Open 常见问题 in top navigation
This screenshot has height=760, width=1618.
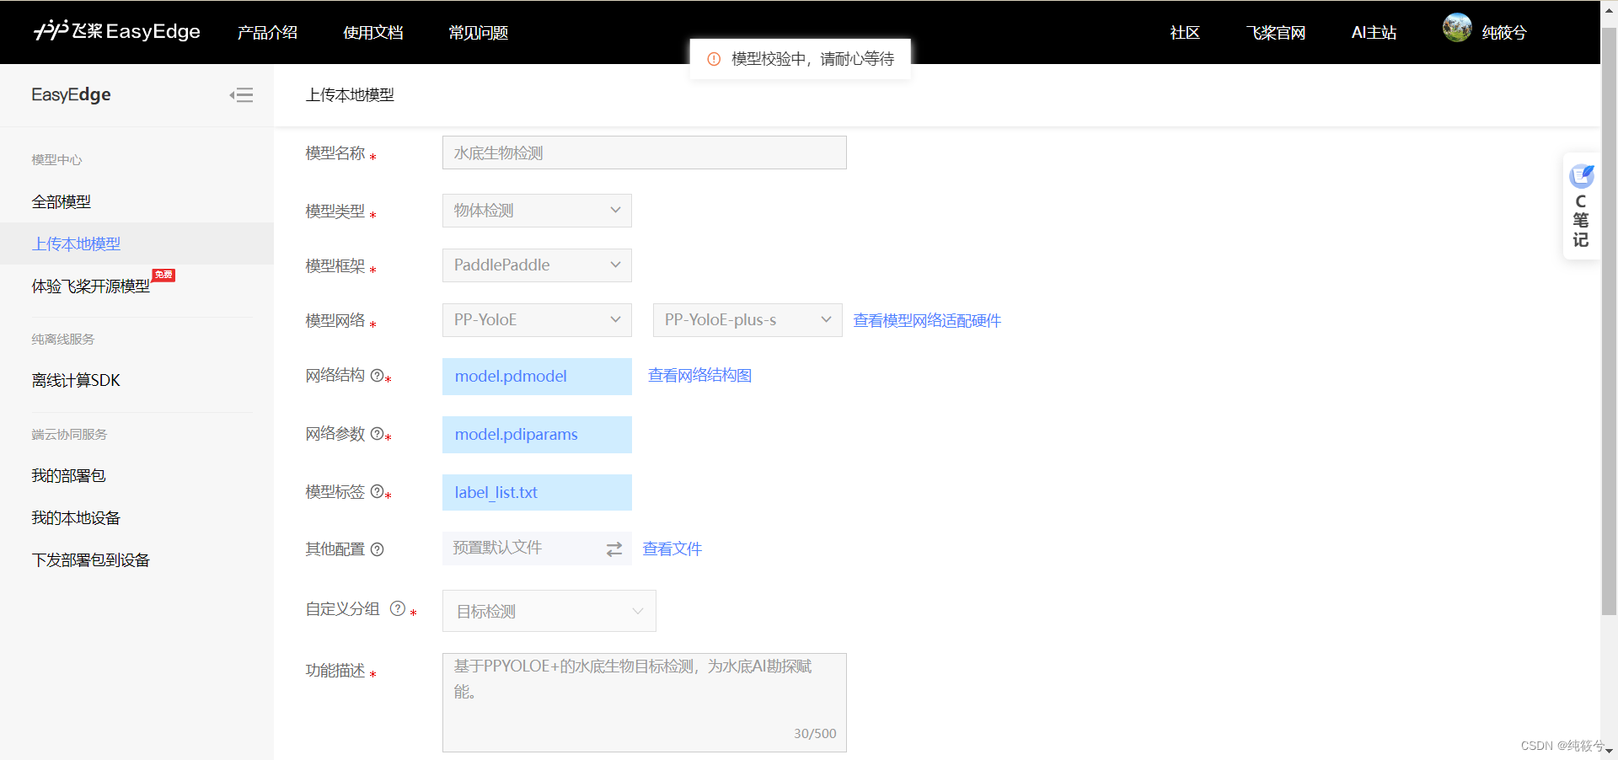[479, 32]
